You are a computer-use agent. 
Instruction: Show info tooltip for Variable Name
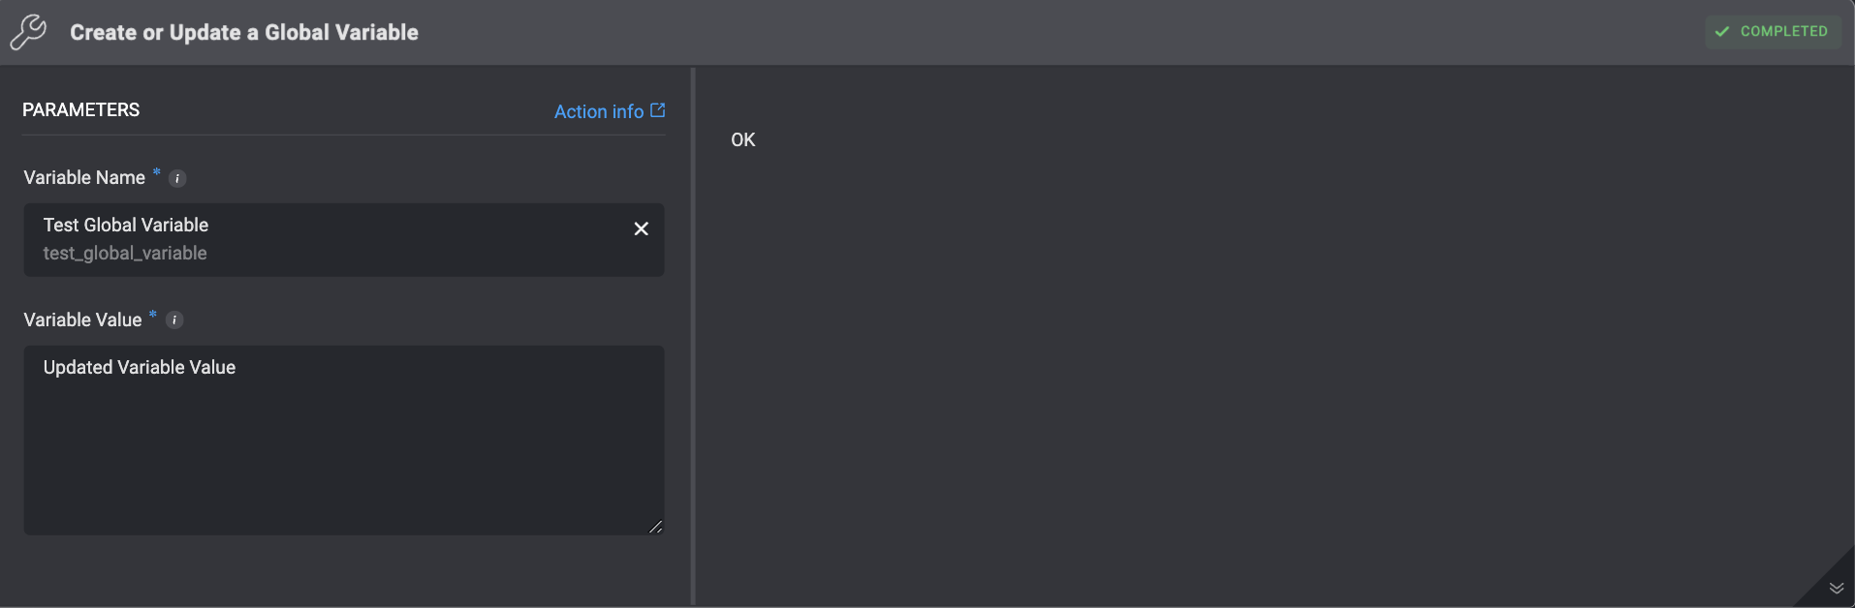coord(177,178)
